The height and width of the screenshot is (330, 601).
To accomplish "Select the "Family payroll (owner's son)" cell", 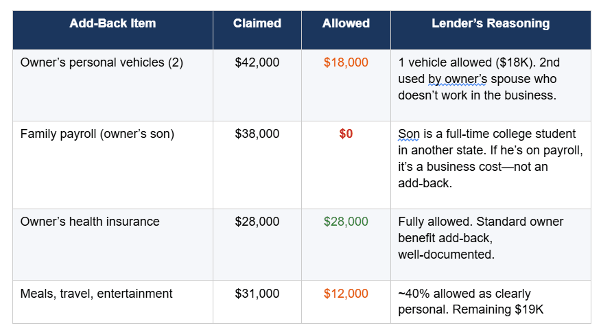I will [x=97, y=134].
